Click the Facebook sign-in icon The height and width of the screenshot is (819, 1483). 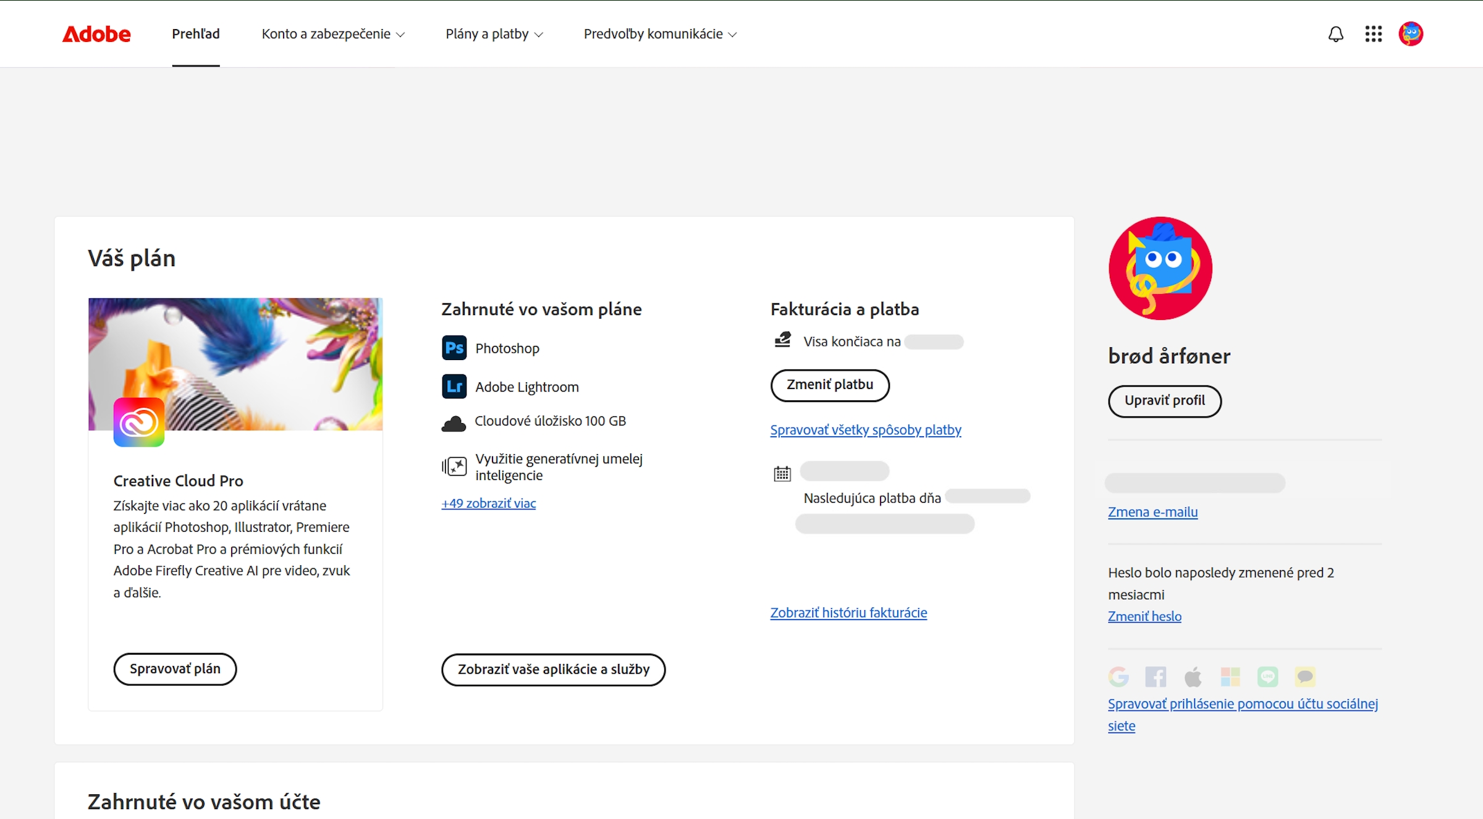pyautogui.click(x=1156, y=676)
